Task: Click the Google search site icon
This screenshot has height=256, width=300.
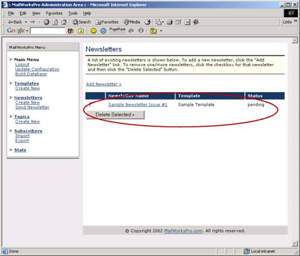Action: click(81, 31)
